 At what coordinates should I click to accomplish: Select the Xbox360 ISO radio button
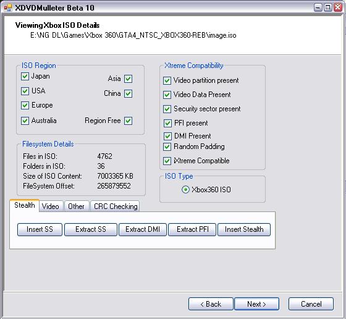click(185, 190)
